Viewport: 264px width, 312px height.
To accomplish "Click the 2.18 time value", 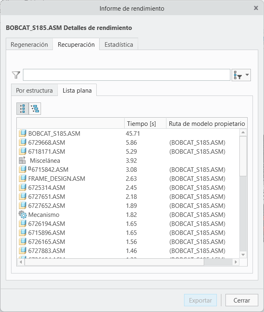I will pyautogui.click(x=131, y=197).
